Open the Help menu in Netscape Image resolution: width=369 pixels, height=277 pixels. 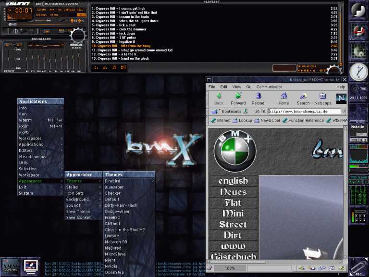[x=341, y=87]
